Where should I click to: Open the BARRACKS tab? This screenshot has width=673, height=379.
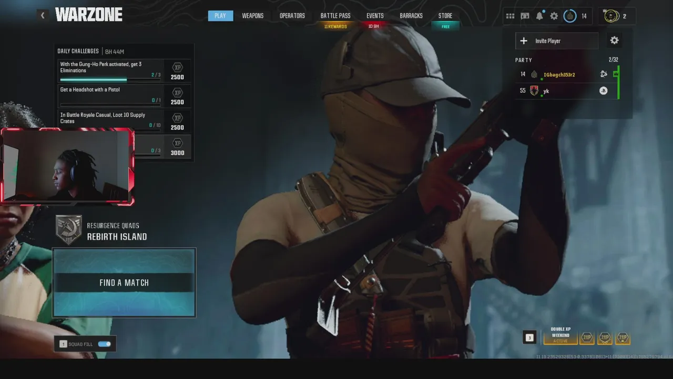pyautogui.click(x=411, y=16)
